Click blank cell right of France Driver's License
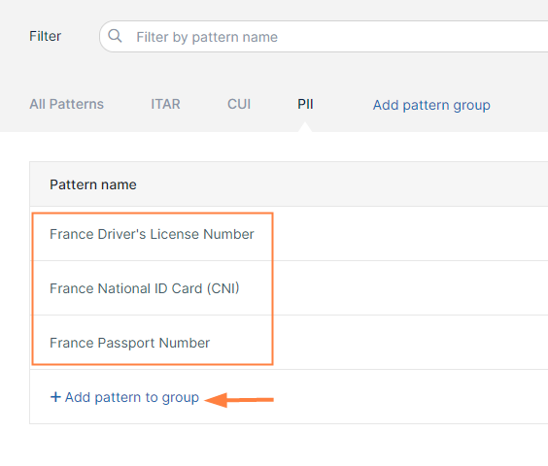The image size is (548, 466). [411, 234]
